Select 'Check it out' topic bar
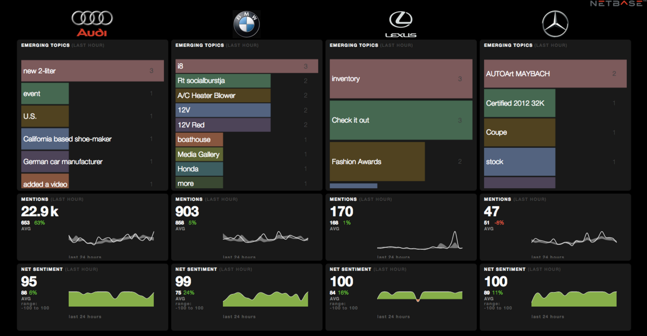This screenshot has width=647, height=336. pos(401,120)
